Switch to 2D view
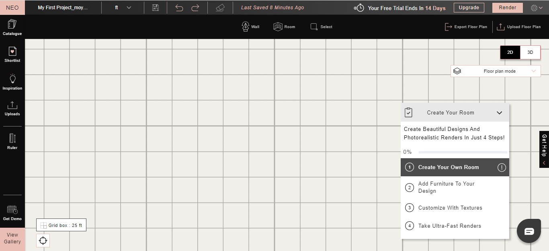Image resolution: width=549 pixels, height=251 pixels. [510, 52]
